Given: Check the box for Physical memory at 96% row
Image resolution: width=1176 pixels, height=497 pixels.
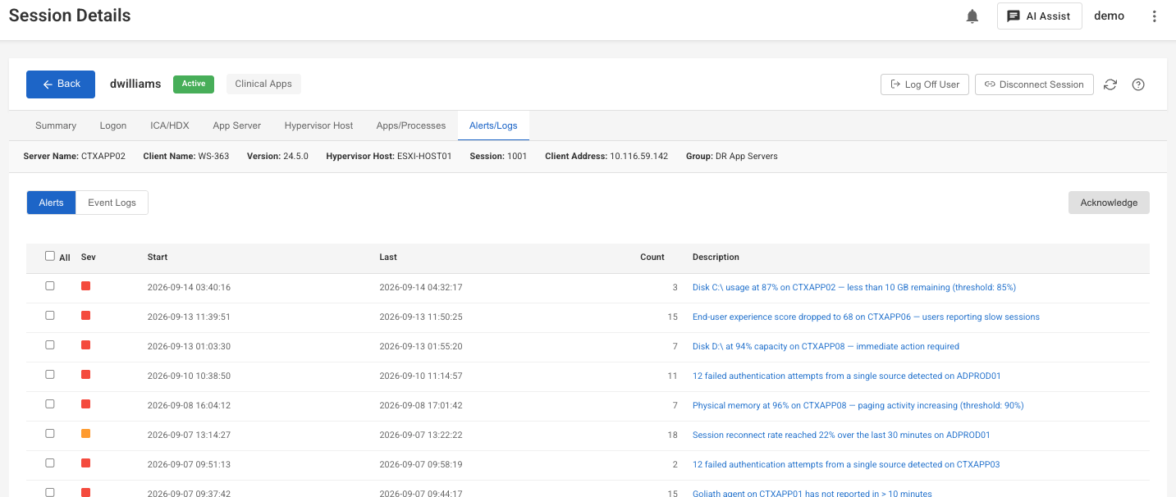Looking at the screenshot, I should tap(50, 404).
